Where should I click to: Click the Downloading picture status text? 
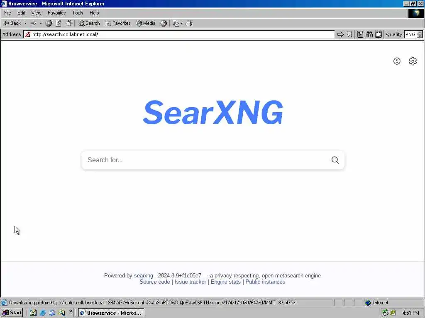tap(153, 303)
